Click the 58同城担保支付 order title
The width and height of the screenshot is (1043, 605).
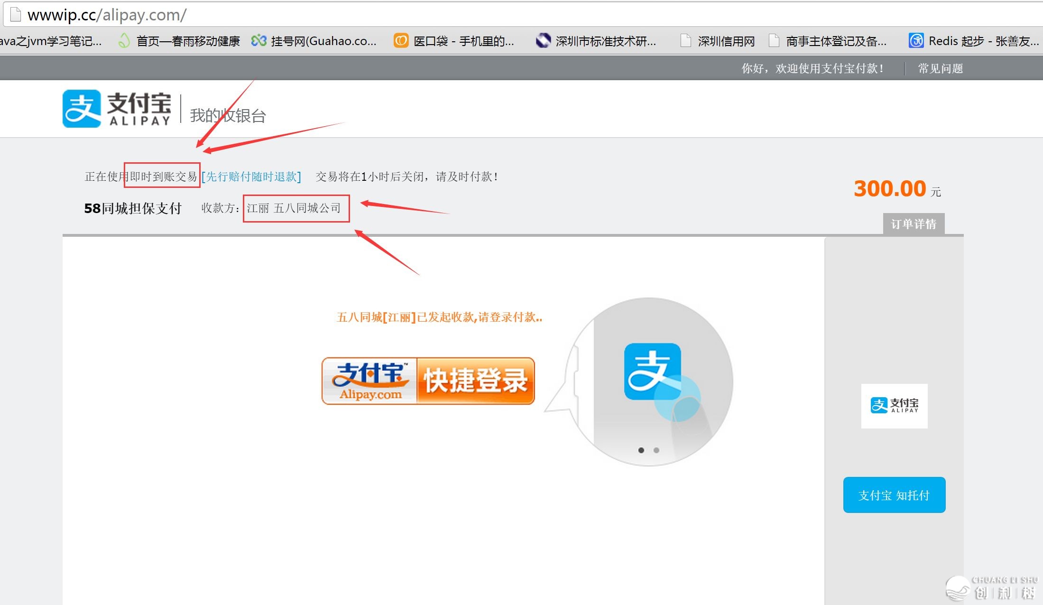pyautogui.click(x=133, y=208)
